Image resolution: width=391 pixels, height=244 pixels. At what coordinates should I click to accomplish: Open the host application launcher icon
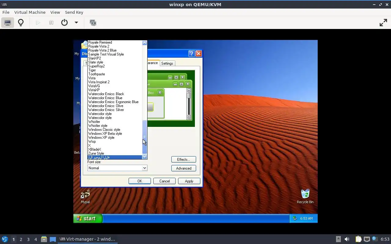tap(5, 239)
